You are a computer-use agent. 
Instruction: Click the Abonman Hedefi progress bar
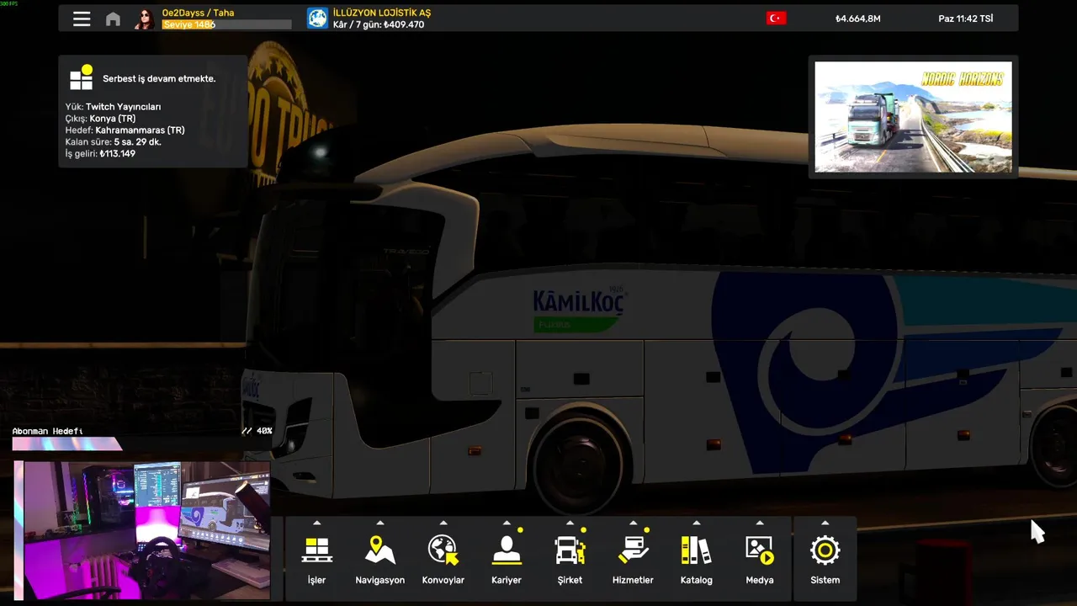pyautogui.click(x=67, y=444)
